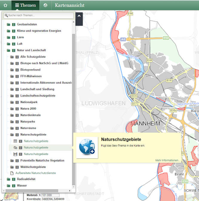Show info for Luft

tap(13, 44)
